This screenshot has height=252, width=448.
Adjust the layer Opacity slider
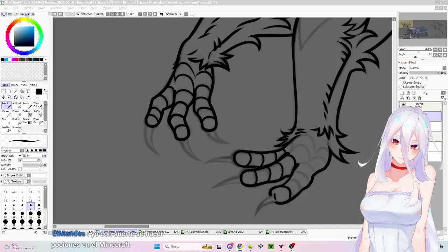pos(428,73)
